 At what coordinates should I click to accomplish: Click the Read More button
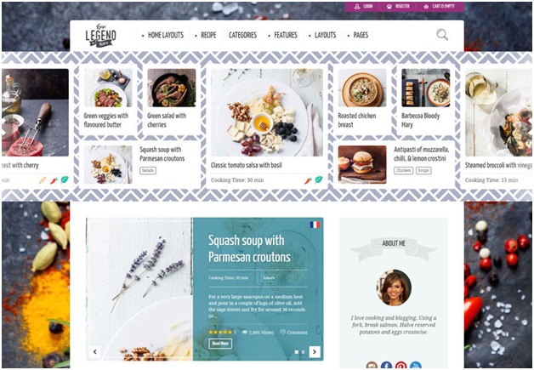(x=220, y=343)
